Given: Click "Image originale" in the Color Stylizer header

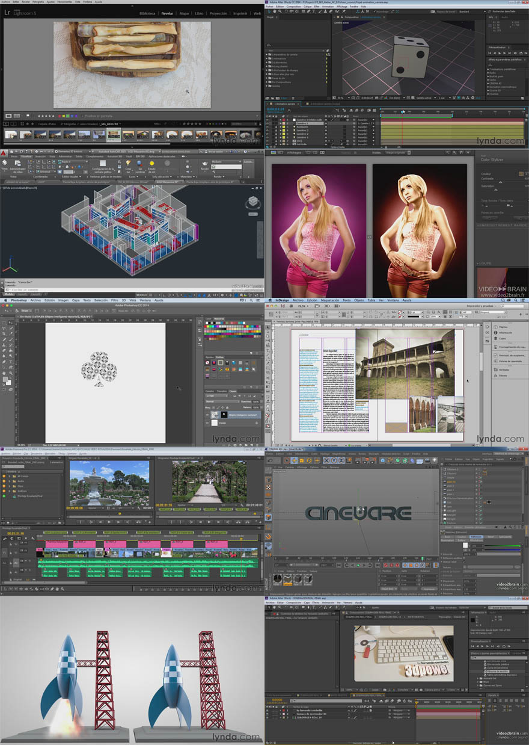Looking at the screenshot, I should point(398,153).
